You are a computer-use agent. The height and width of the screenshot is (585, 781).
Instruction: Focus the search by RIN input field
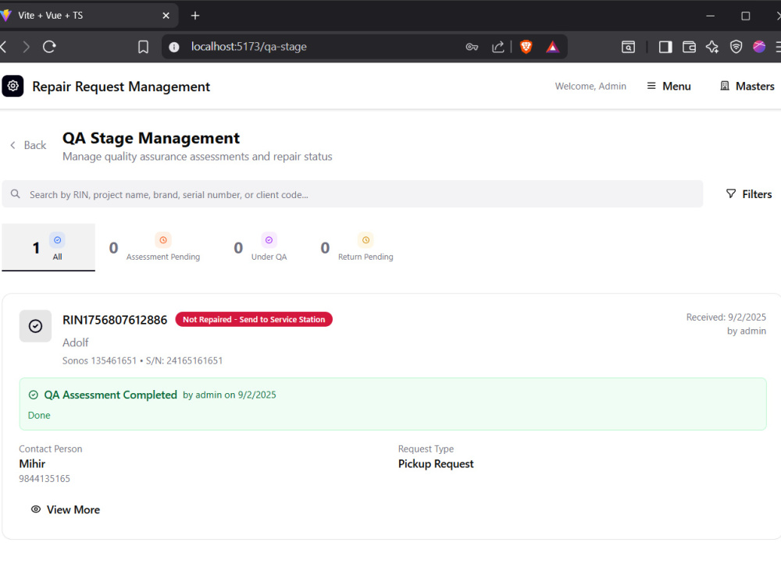pos(353,194)
